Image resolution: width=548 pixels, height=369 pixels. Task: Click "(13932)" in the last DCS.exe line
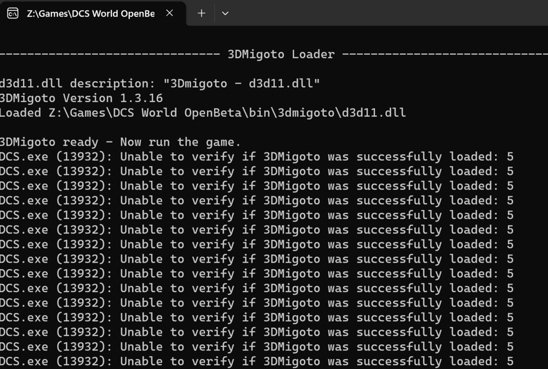click(81, 361)
